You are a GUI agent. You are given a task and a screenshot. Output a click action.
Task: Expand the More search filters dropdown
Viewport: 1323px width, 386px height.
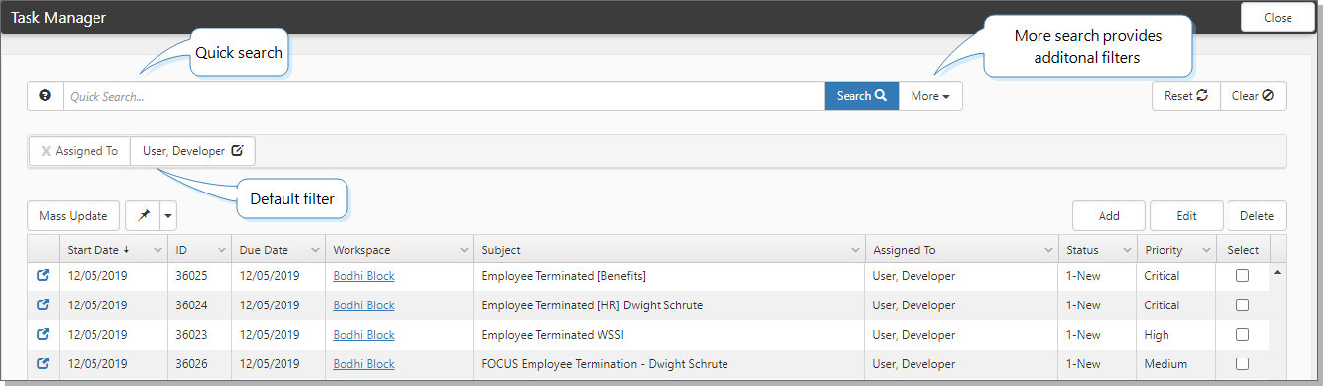930,96
